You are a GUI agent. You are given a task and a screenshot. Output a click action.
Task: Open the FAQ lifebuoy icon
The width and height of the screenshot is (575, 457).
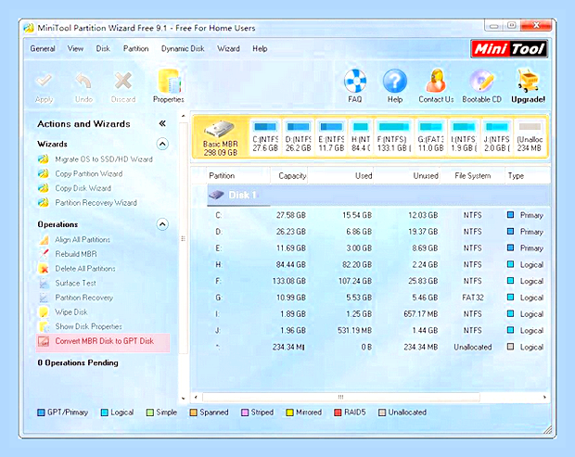pyautogui.click(x=355, y=81)
